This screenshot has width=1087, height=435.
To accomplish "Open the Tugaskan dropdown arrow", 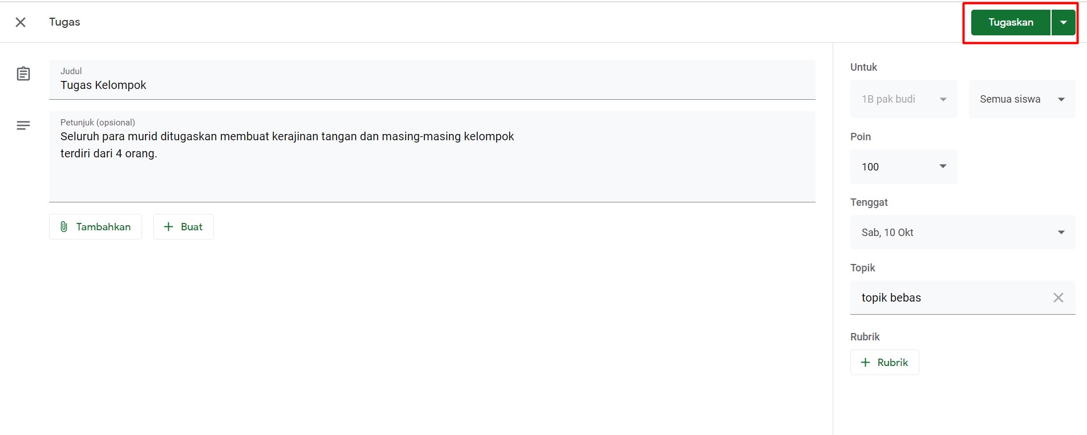I will point(1064,22).
